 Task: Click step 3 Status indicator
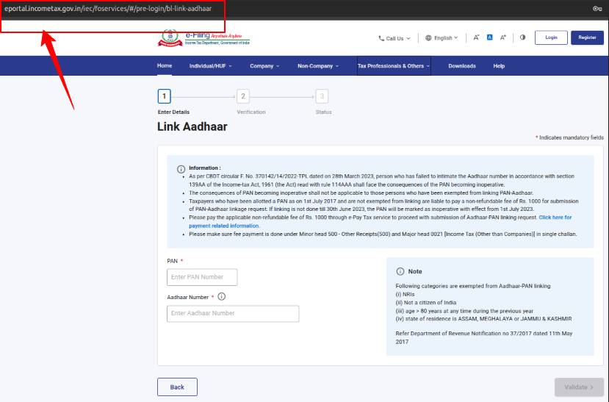pos(322,96)
